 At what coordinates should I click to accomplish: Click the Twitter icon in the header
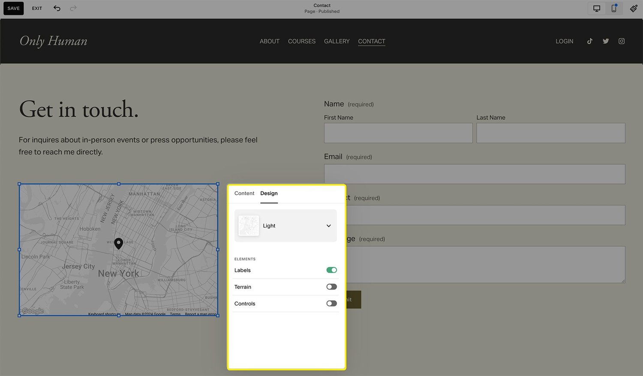606,41
